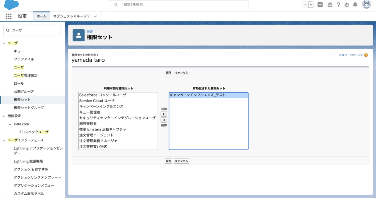Open プロスペクタユーザ in the sidebar
Viewport: 376px width, 198px height.
tap(33, 132)
